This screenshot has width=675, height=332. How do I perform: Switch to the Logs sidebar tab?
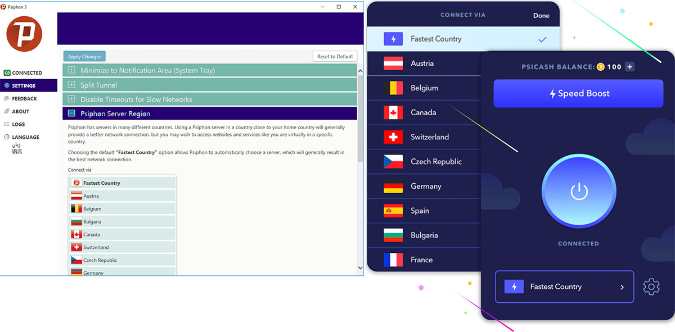(19, 124)
